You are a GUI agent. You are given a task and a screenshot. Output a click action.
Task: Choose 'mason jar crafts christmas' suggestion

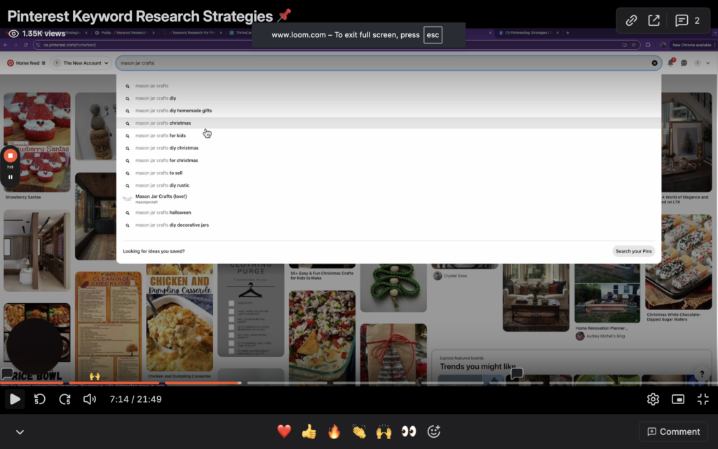pos(388,123)
